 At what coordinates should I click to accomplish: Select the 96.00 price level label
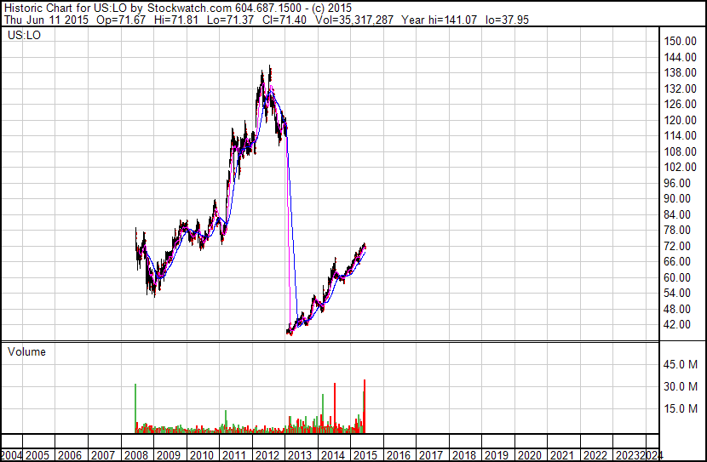pyautogui.click(x=677, y=183)
